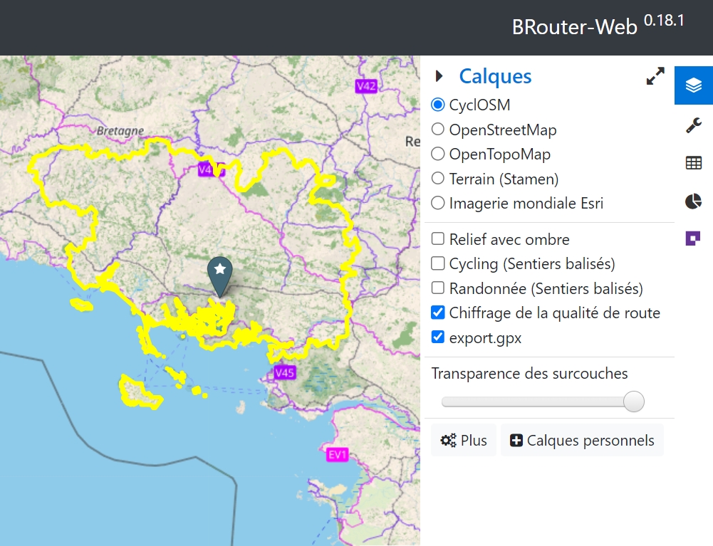Open the pie chart statistics tab
The image size is (713, 546).
click(x=693, y=201)
